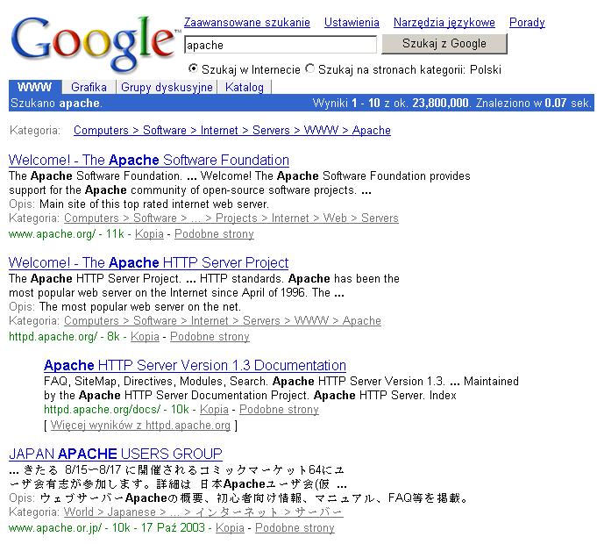This screenshot has height=544, width=597.
Task: Open Ustawienia link
Action: tap(352, 23)
